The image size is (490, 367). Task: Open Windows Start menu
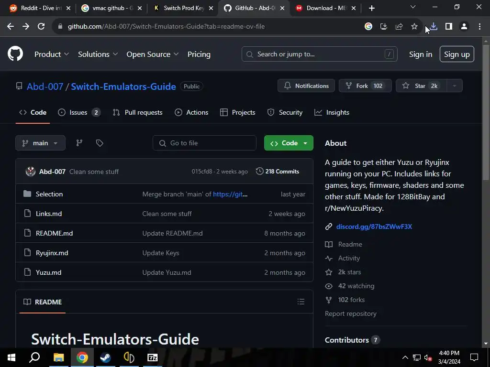[11, 357]
